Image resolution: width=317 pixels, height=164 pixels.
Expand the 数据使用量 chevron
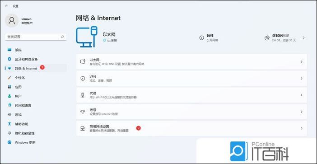click(x=303, y=38)
